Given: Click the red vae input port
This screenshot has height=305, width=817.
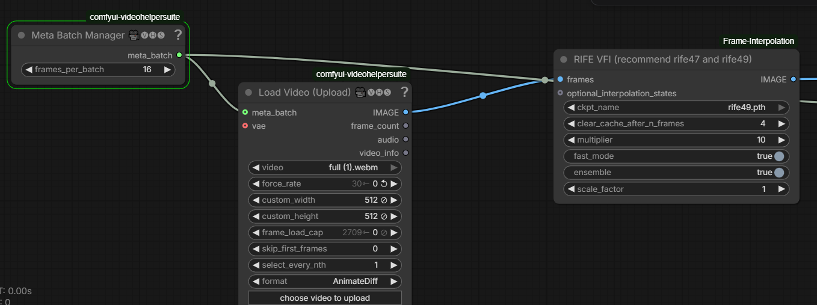Looking at the screenshot, I should (245, 126).
